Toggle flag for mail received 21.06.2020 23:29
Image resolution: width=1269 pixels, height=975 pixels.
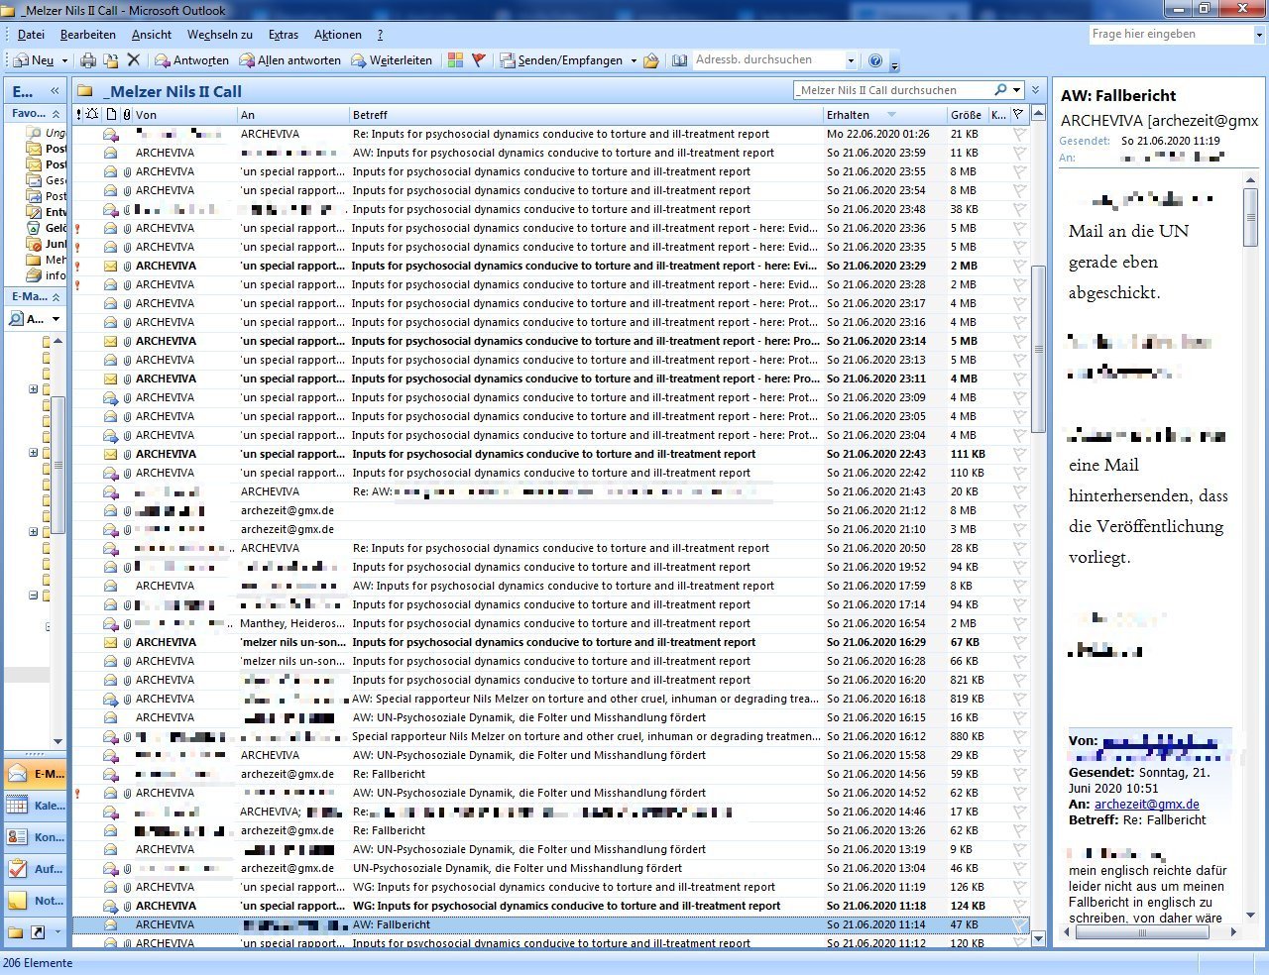click(x=1019, y=266)
